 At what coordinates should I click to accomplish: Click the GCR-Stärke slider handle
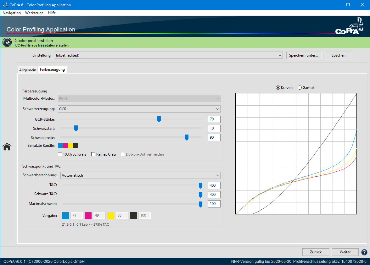159,119
